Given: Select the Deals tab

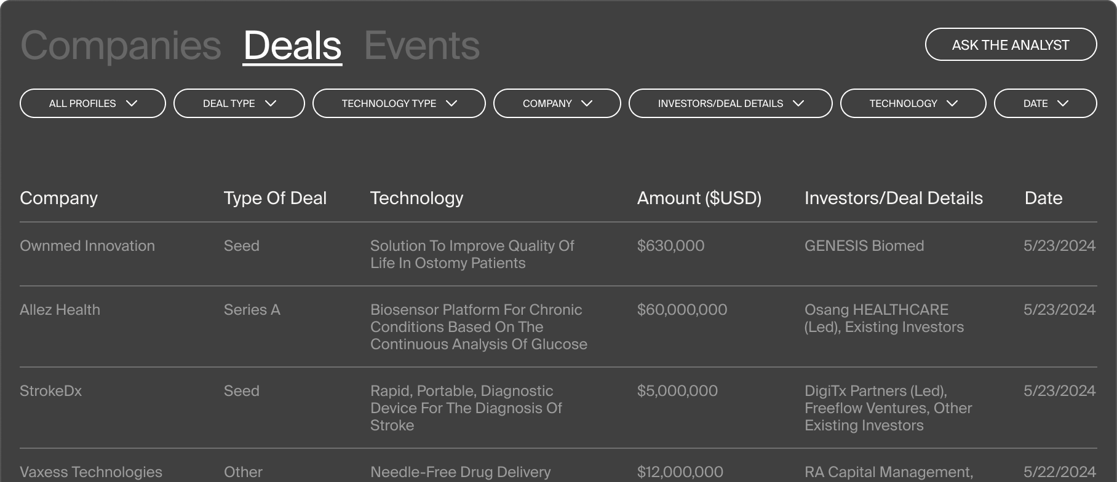Looking at the screenshot, I should pos(293,45).
